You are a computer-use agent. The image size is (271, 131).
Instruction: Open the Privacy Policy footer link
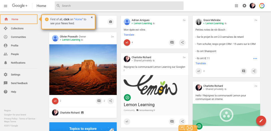pyautogui.click(x=10, y=119)
